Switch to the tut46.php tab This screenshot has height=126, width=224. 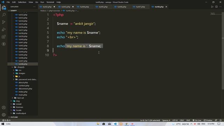pos(122,7)
